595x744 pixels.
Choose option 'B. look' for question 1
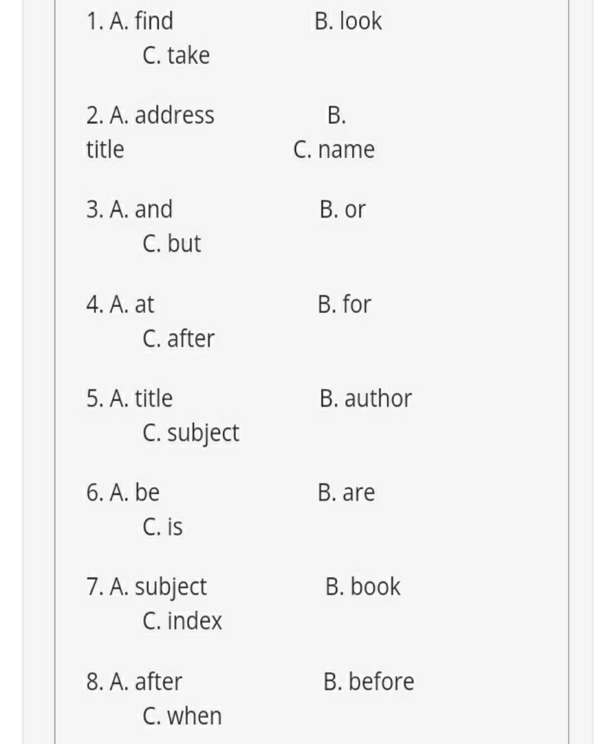point(348,21)
